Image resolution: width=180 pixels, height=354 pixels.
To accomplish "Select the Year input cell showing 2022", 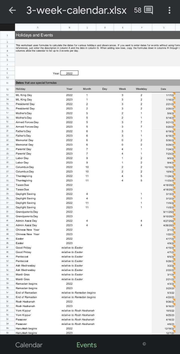I will tap(69, 73).
